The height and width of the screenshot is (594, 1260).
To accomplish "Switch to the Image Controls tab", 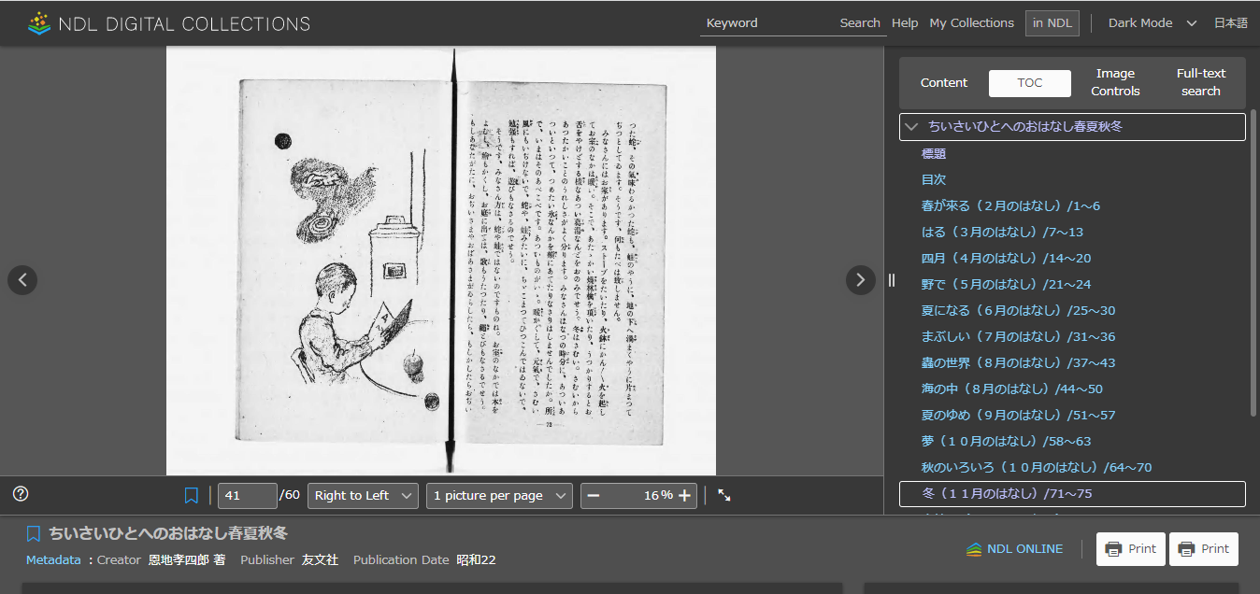I will [1114, 82].
